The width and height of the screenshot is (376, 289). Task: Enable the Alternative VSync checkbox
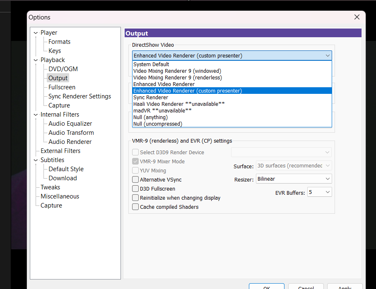click(135, 179)
